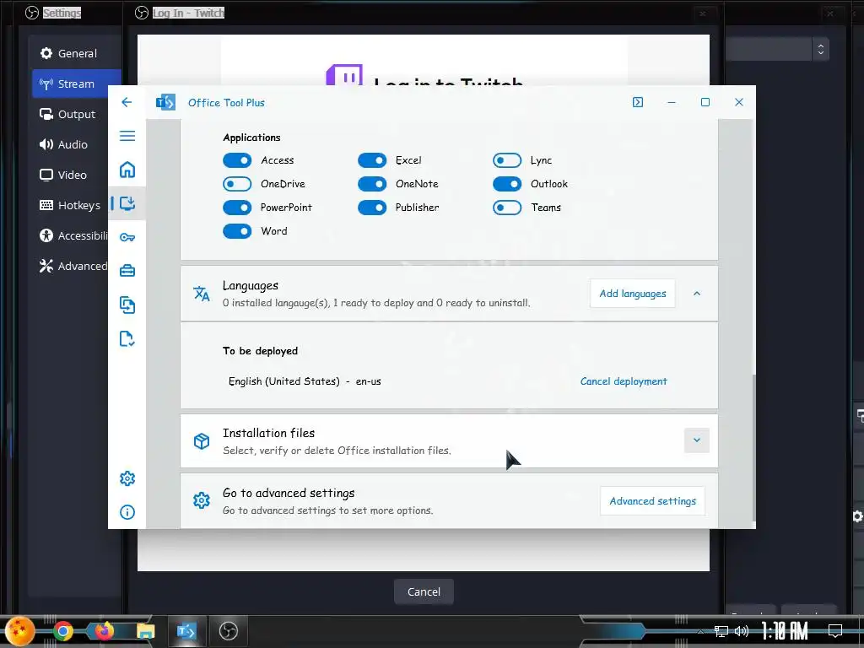Open the Toolbox briefcase icon in sidebar
Image resolution: width=864 pixels, height=648 pixels.
(127, 271)
